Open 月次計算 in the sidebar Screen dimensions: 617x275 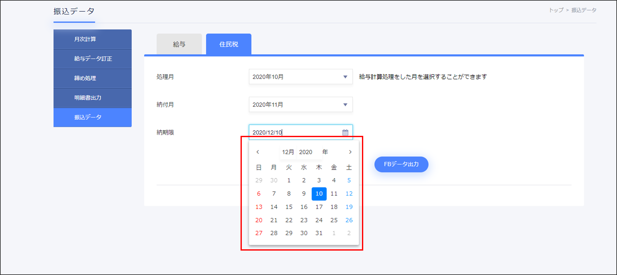click(92, 39)
